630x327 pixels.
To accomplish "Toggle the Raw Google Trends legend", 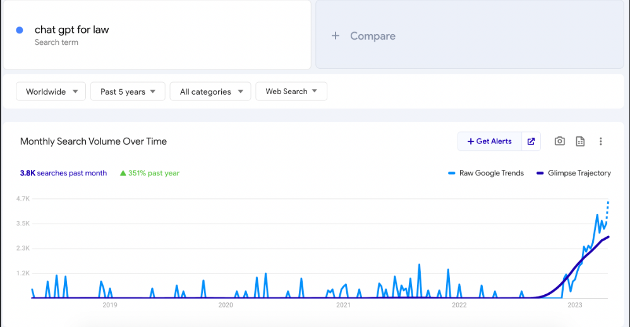I will [486, 173].
